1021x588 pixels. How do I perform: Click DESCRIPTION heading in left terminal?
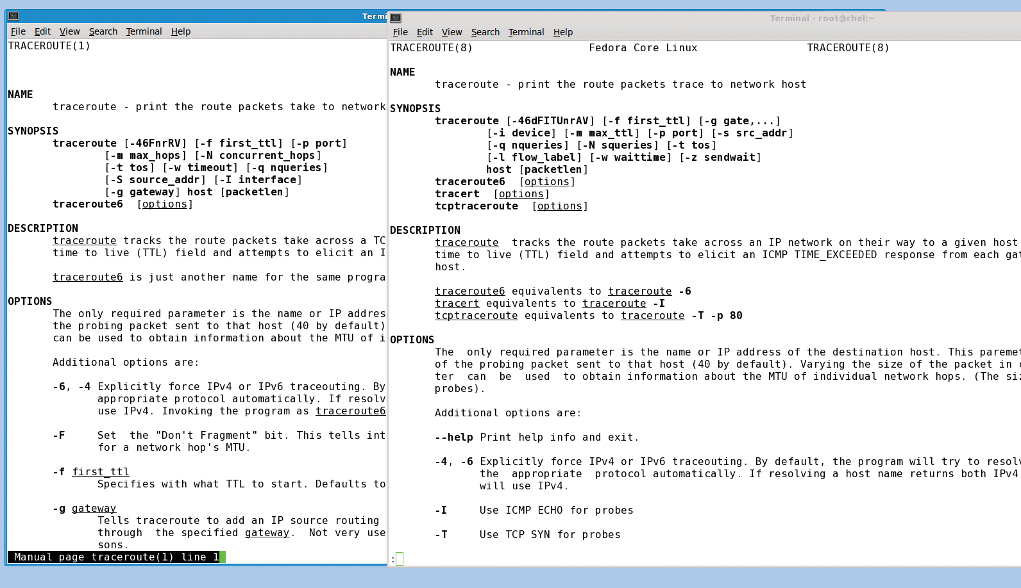tap(43, 229)
